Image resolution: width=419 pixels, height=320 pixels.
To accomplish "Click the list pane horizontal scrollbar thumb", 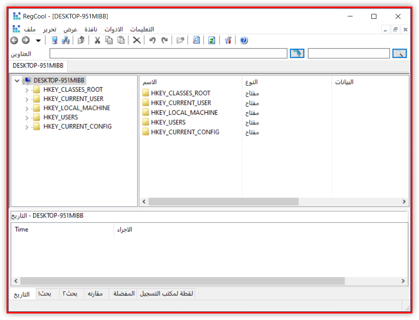I will coord(223,202).
